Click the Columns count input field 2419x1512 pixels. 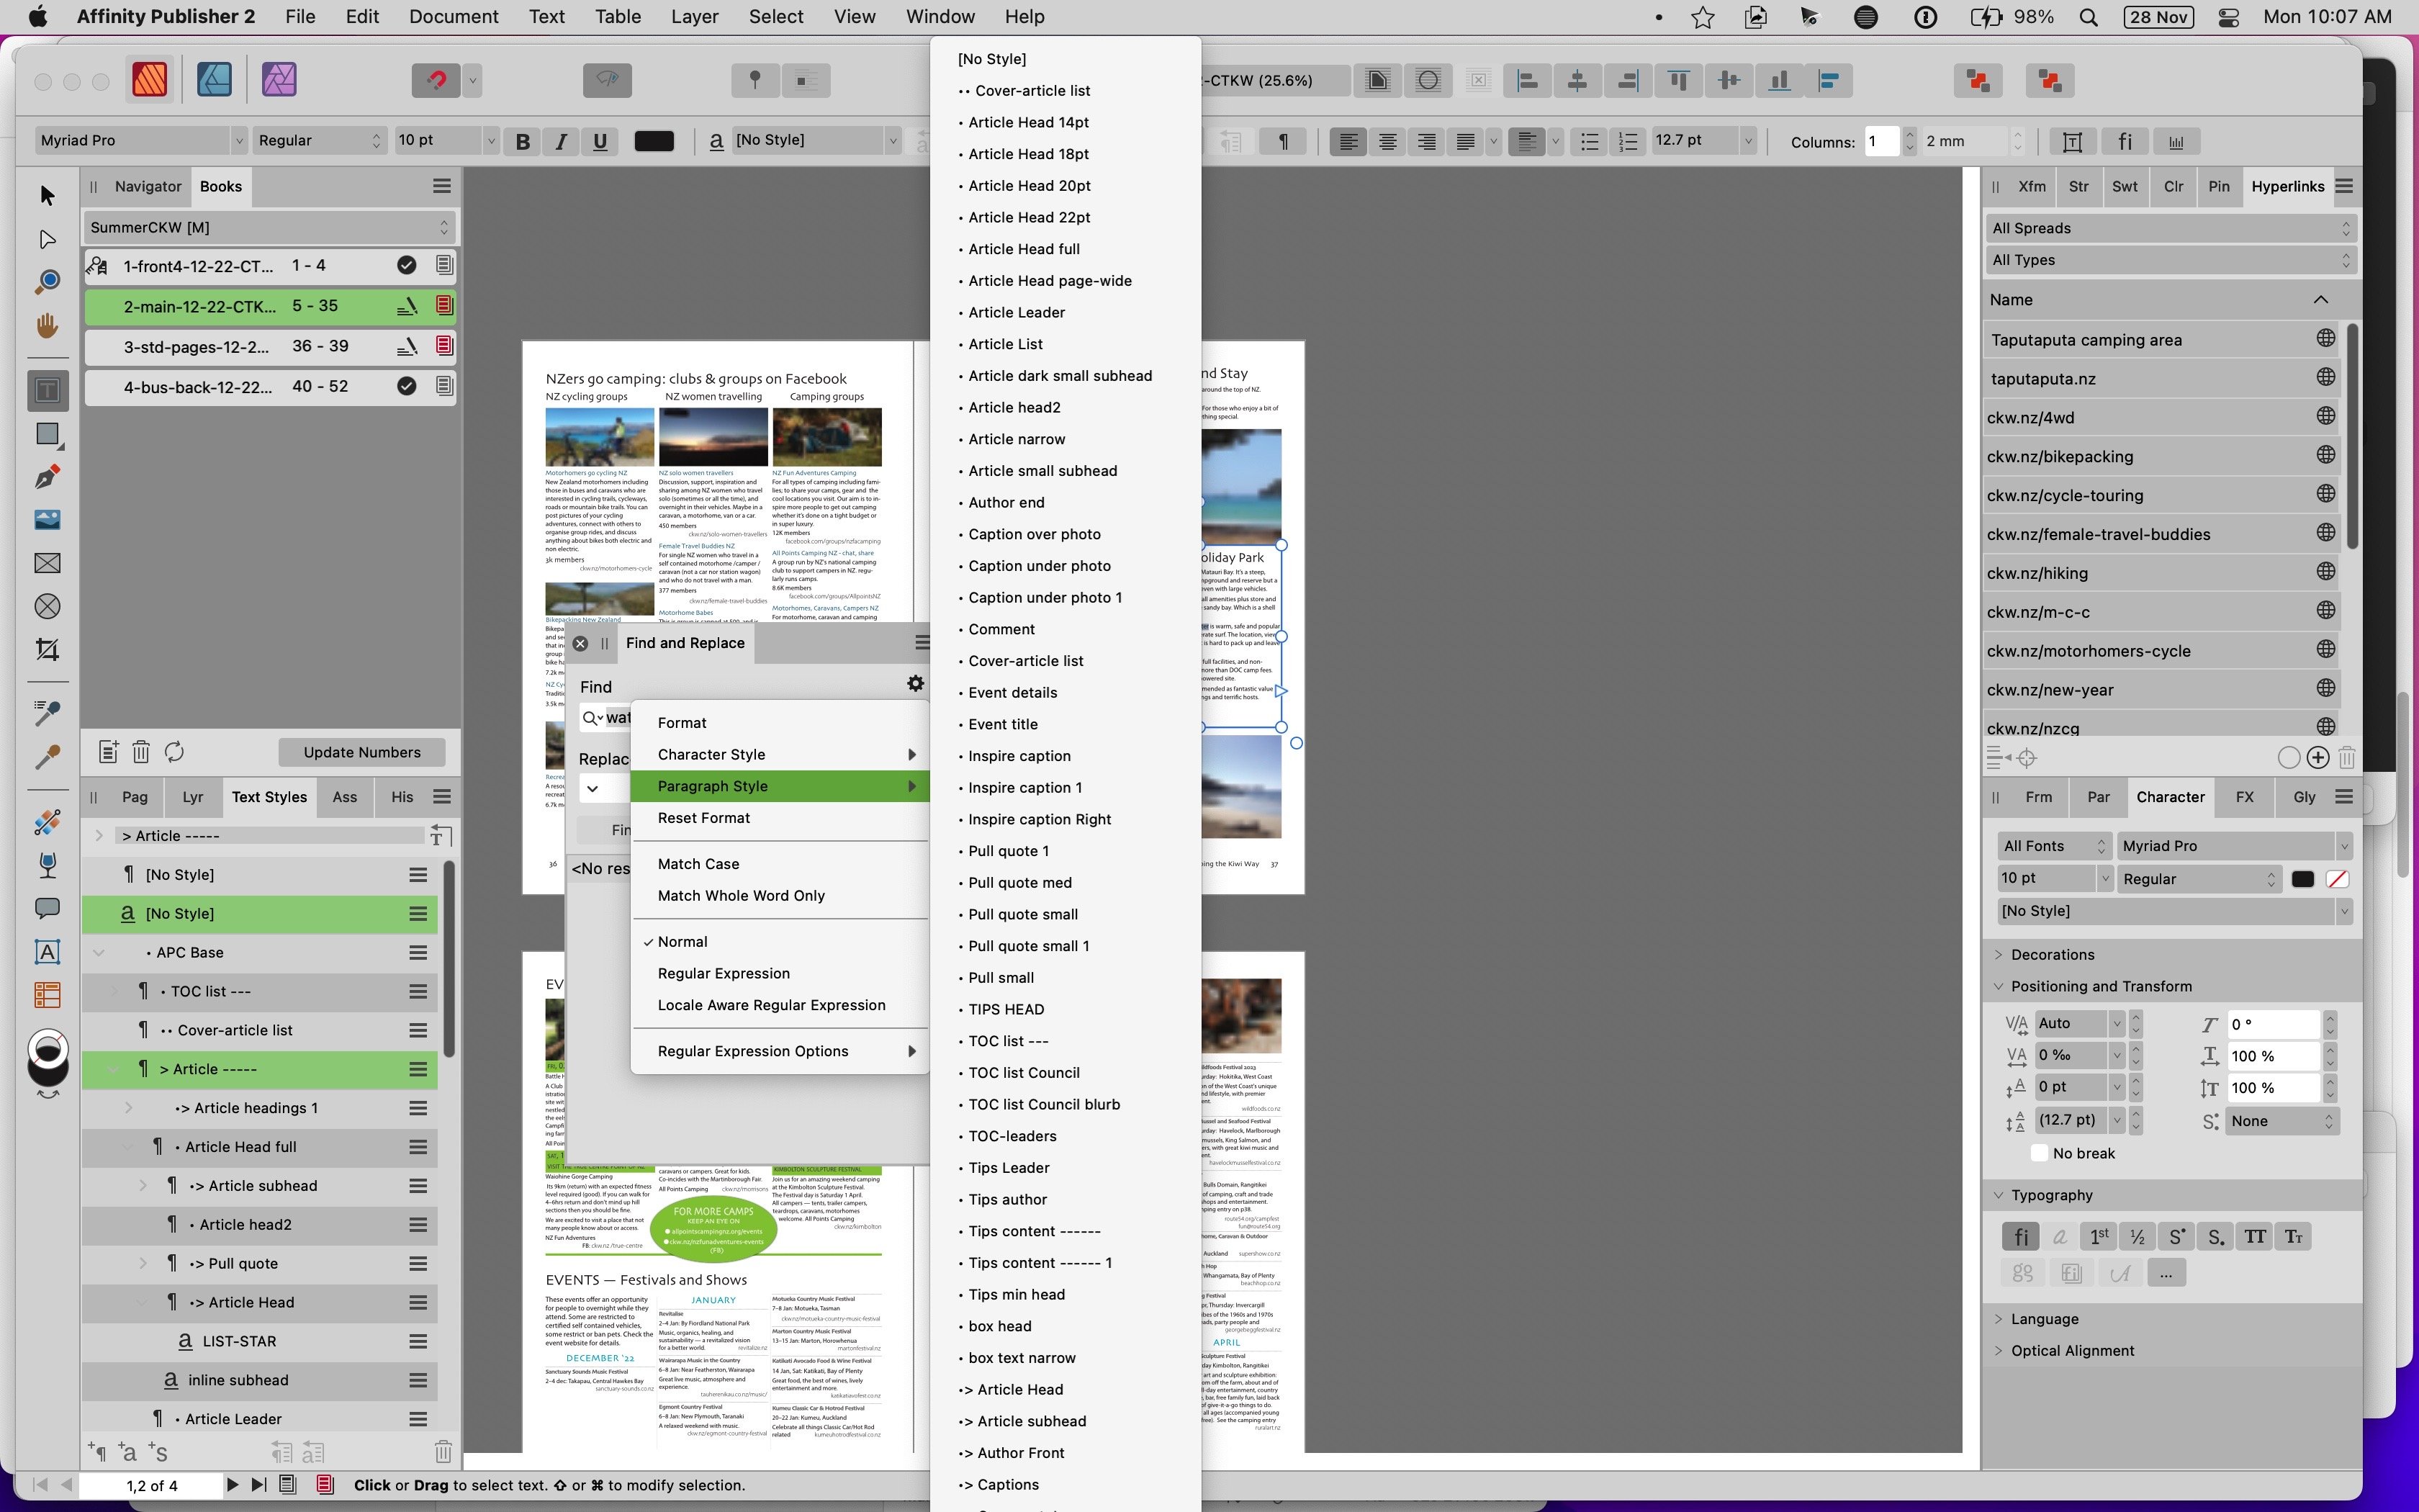(x=1882, y=141)
